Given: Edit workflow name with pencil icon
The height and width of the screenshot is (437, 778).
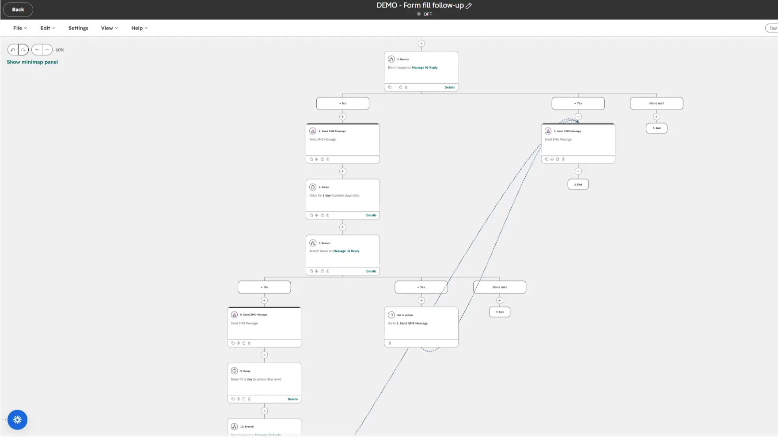Looking at the screenshot, I should (469, 6).
